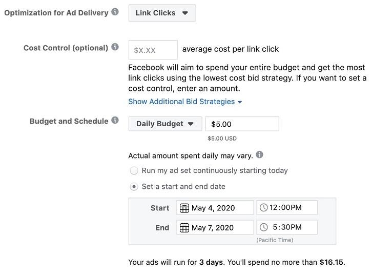Click info icon beside Optimization for Ad Delivery
This screenshot has height=274, width=372.
coord(115,12)
